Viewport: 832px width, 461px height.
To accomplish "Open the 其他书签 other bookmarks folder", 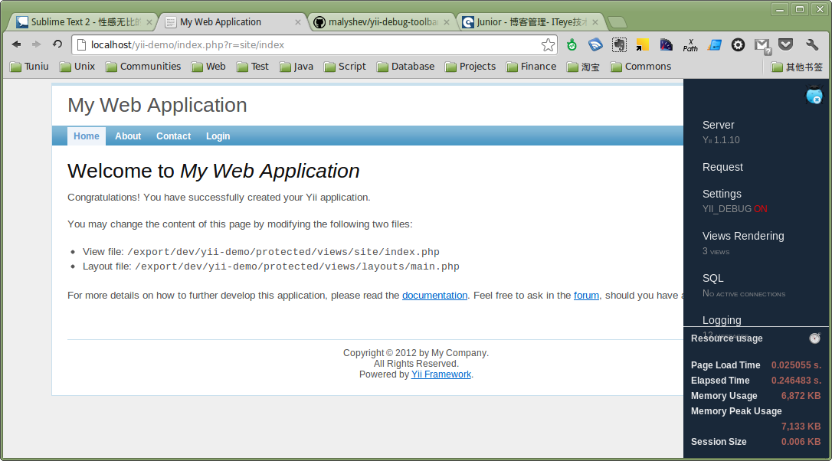I will (797, 67).
